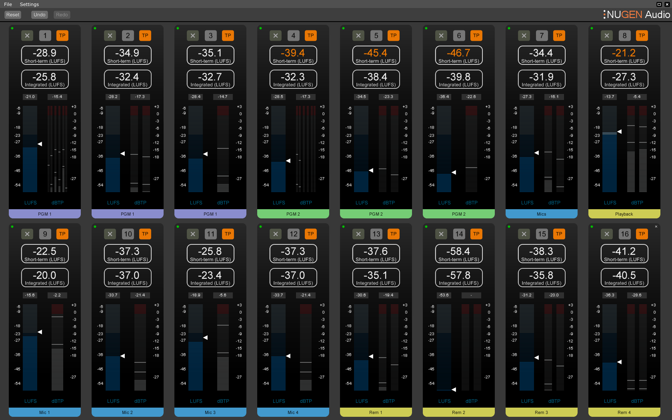This screenshot has width=672, height=420.
Task: Click the green status dot on channel 3
Action: tap(177, 28)
